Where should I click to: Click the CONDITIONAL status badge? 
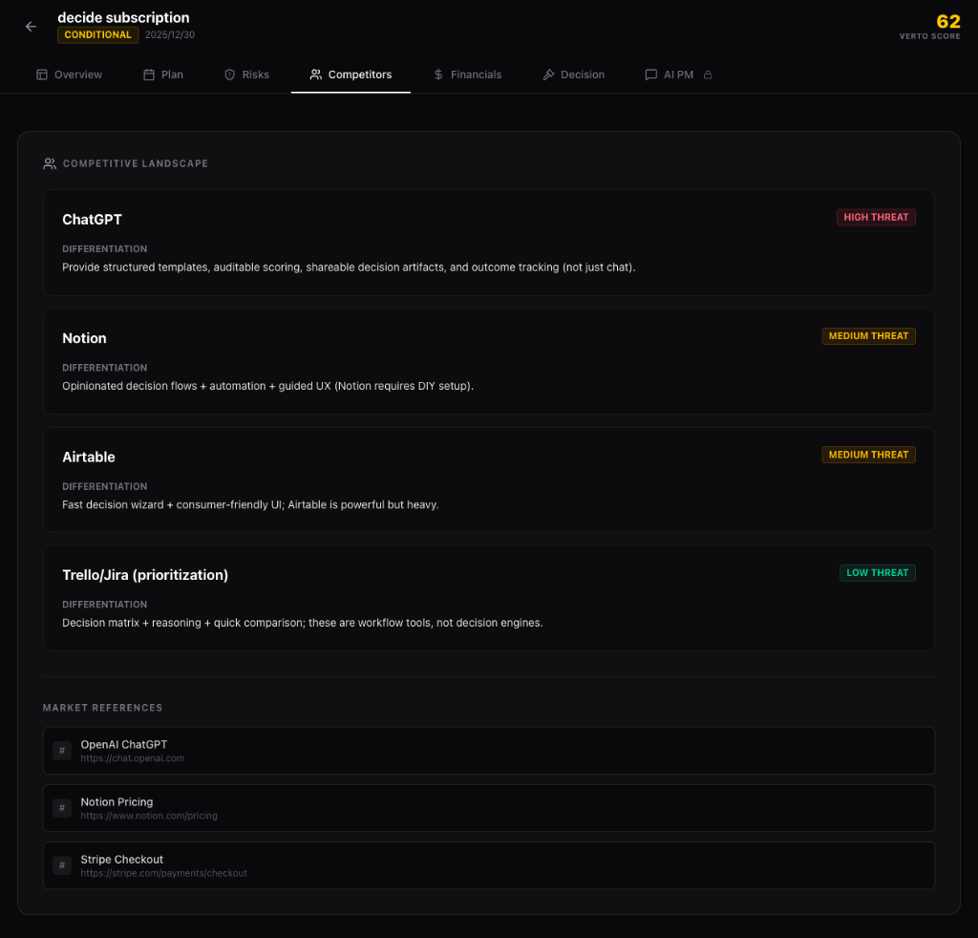coord(98,35)
